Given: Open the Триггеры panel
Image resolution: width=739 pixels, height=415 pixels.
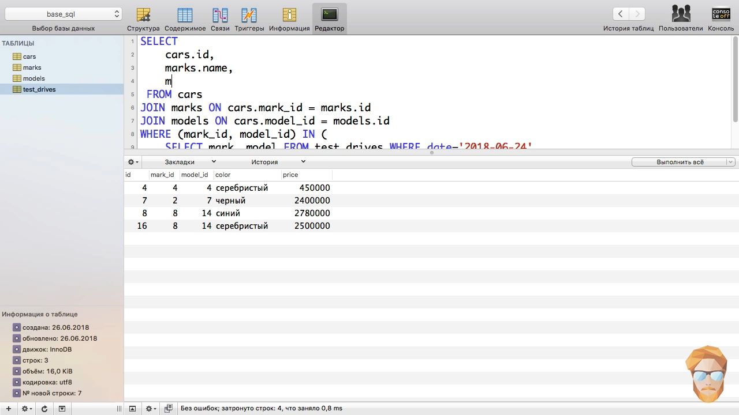Looking at the screenshot, I should 249,16.
